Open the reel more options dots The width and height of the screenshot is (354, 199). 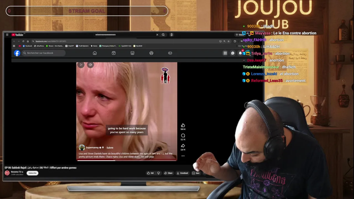click(x=183, y=156)
